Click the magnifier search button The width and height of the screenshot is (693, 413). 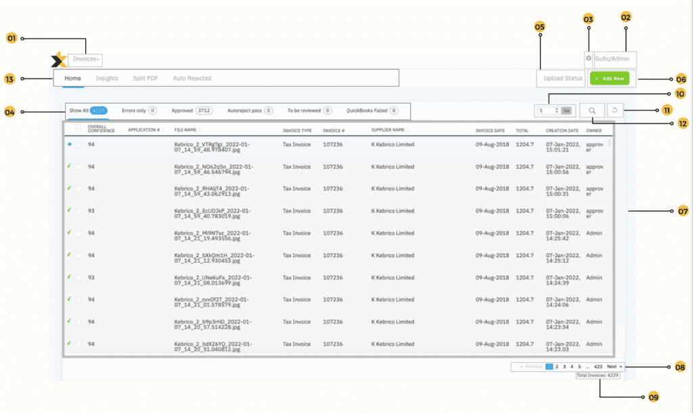(592, 110)
